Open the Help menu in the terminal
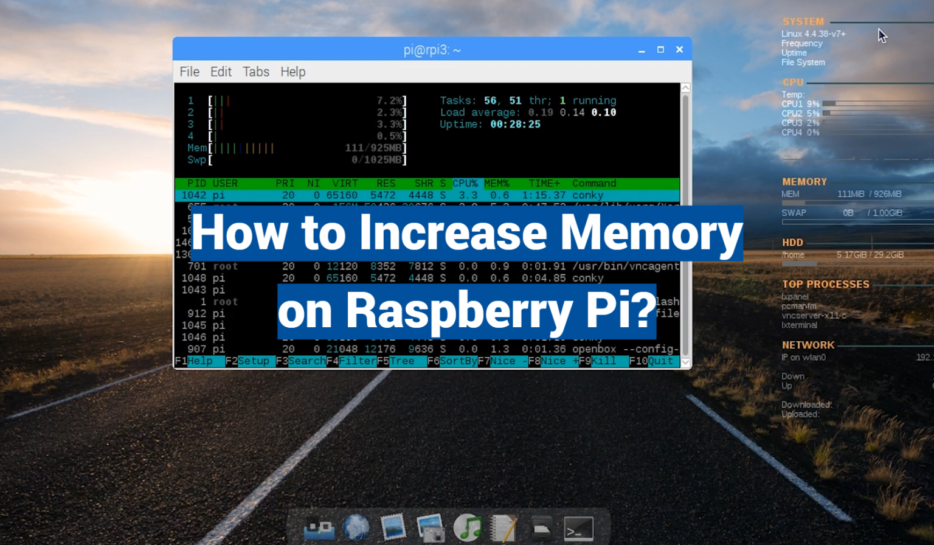 click(x=292, y=71)
